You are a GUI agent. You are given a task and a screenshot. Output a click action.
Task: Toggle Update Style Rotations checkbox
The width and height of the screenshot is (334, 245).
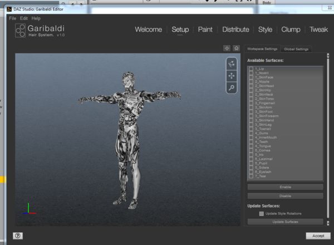[262, 214]
